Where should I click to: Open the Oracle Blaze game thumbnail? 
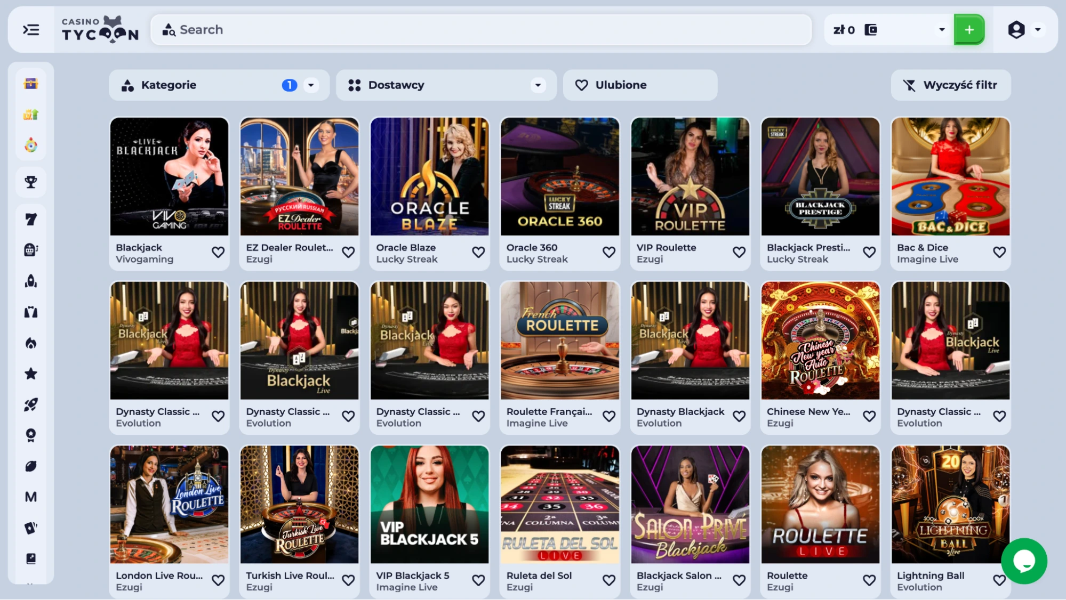click(x=429, y=176)
